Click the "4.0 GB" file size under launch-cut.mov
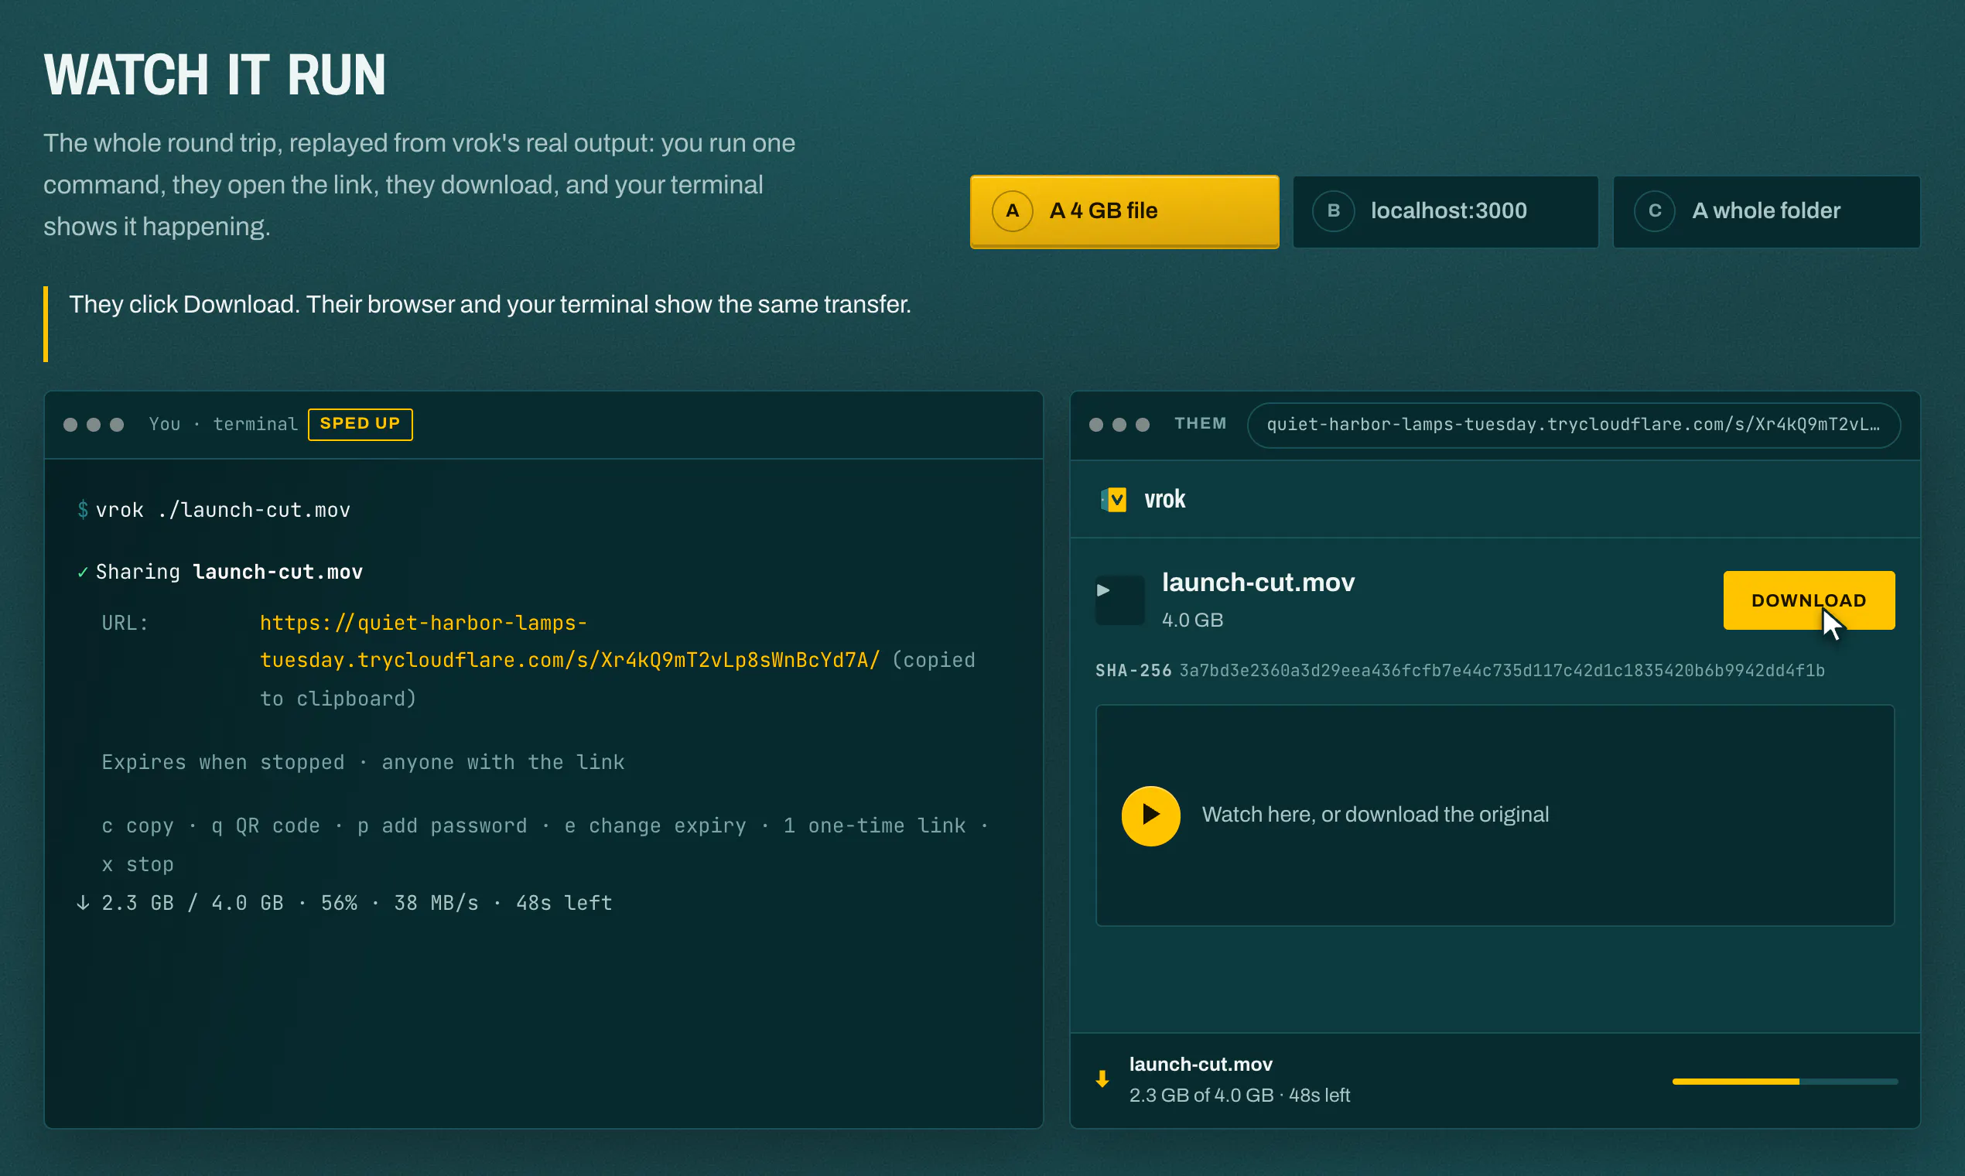This screenshot has width=1965, height=1176. point(1191,620)
